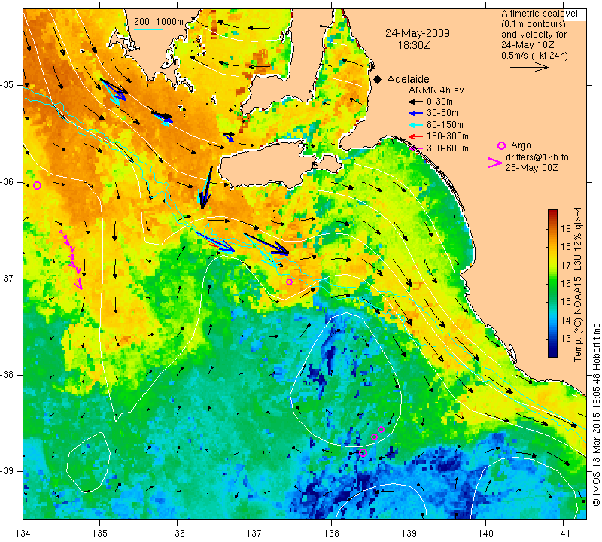Image resolution: width=602 pixels, height=542 pixels.
Task: Click the '136' longitude axis label
Action: point(178,534)
